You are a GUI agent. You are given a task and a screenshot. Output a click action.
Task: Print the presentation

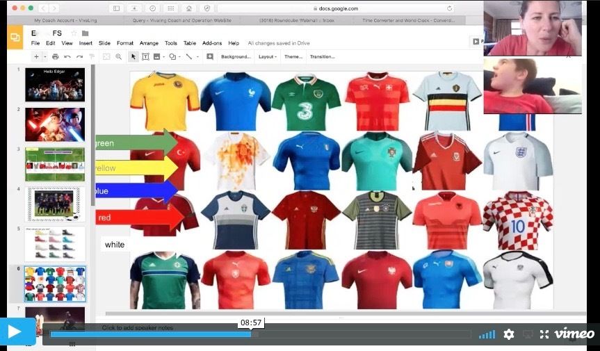click(56, 56)
